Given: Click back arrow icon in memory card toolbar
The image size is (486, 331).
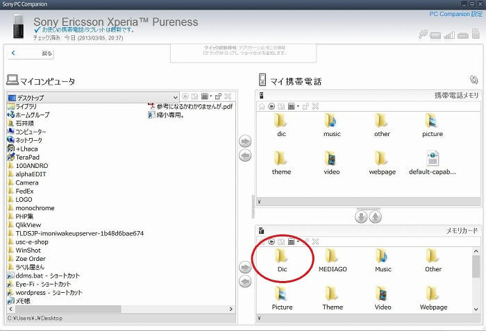Looking at the screenshot, I should click(x=271, y=241).
